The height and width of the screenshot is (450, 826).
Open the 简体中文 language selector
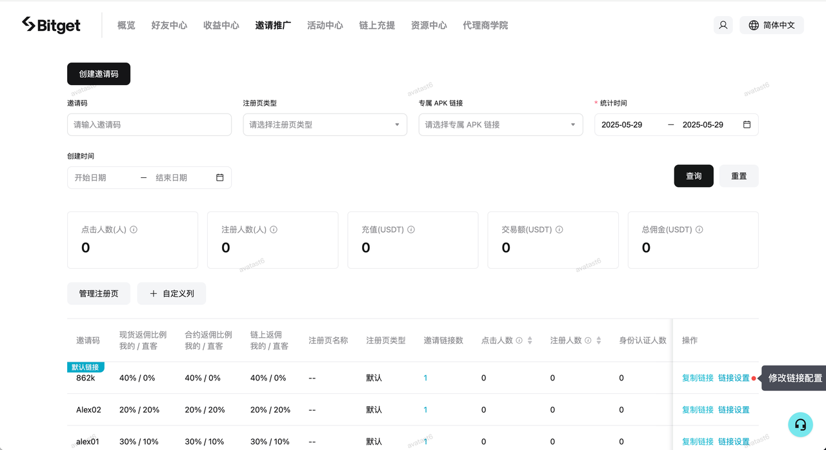[x=771, y=25]
